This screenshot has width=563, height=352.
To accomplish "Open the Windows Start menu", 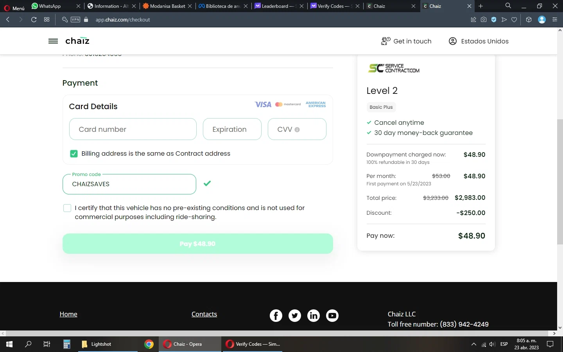I will 9,344.
